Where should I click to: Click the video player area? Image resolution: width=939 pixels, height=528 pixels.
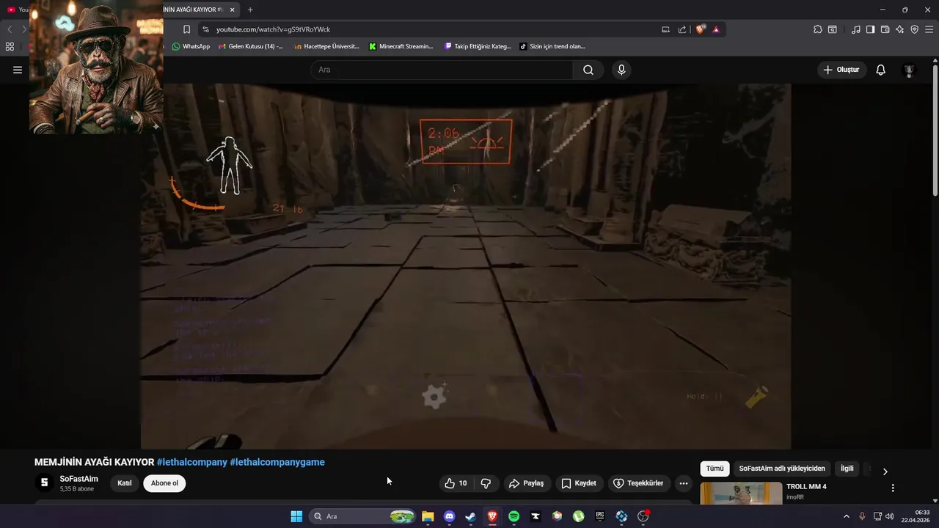[466, 265]
